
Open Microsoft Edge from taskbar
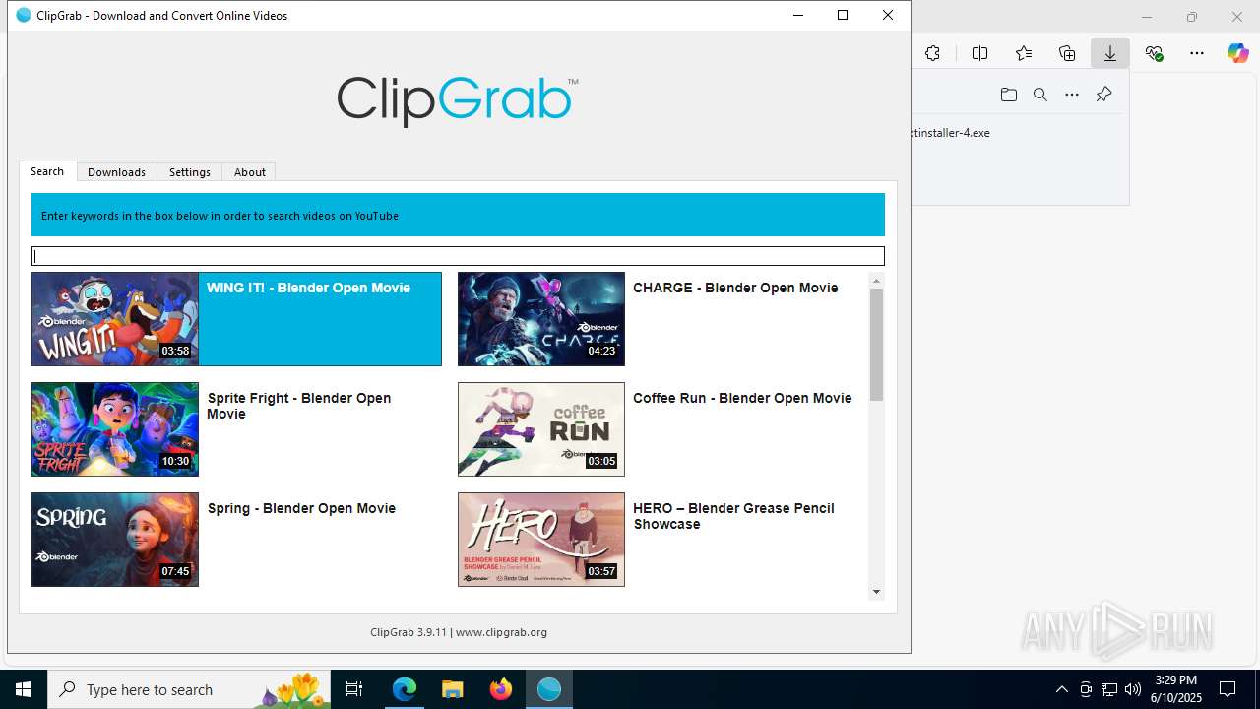point(405,689)
